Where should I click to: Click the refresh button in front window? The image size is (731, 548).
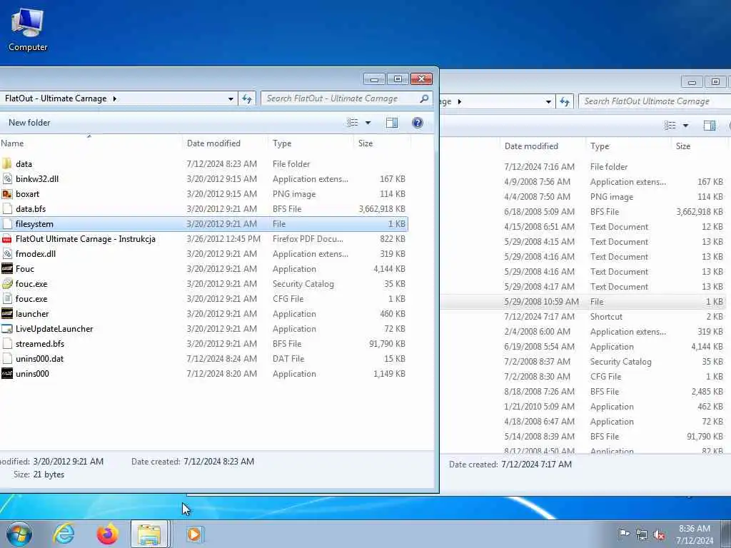click(x=246, y=98)
